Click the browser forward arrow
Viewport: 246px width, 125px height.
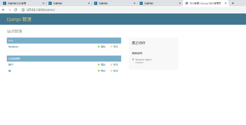(x=9, y=10)
